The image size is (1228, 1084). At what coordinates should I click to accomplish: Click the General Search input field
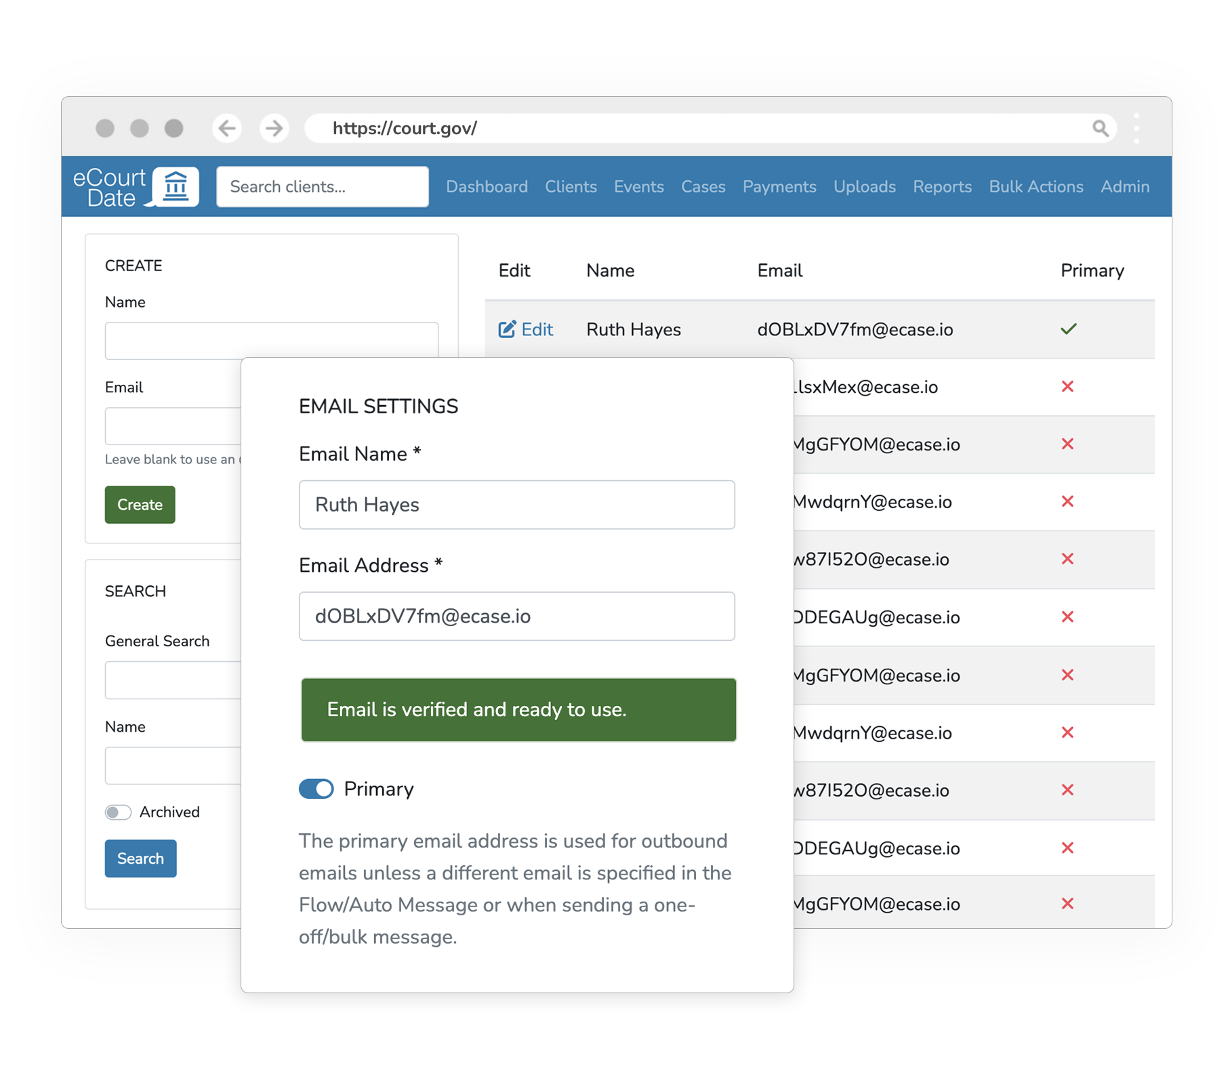[x=173, y=680]
